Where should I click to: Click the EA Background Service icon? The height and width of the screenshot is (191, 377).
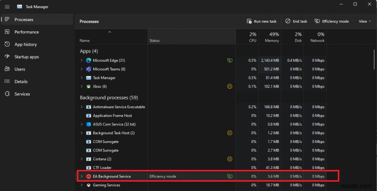coord(88,176)
